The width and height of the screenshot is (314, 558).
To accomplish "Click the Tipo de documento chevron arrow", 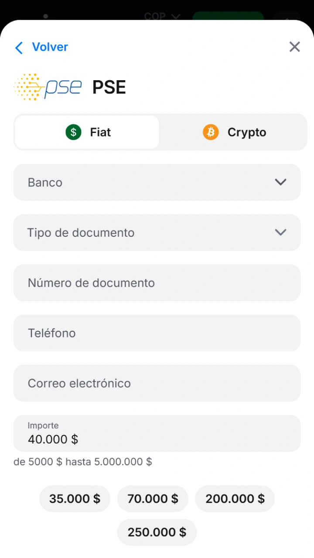I will (280, 232).
